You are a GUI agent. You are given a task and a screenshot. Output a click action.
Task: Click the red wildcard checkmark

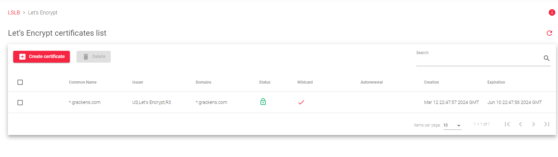click(x=301, y=102)
